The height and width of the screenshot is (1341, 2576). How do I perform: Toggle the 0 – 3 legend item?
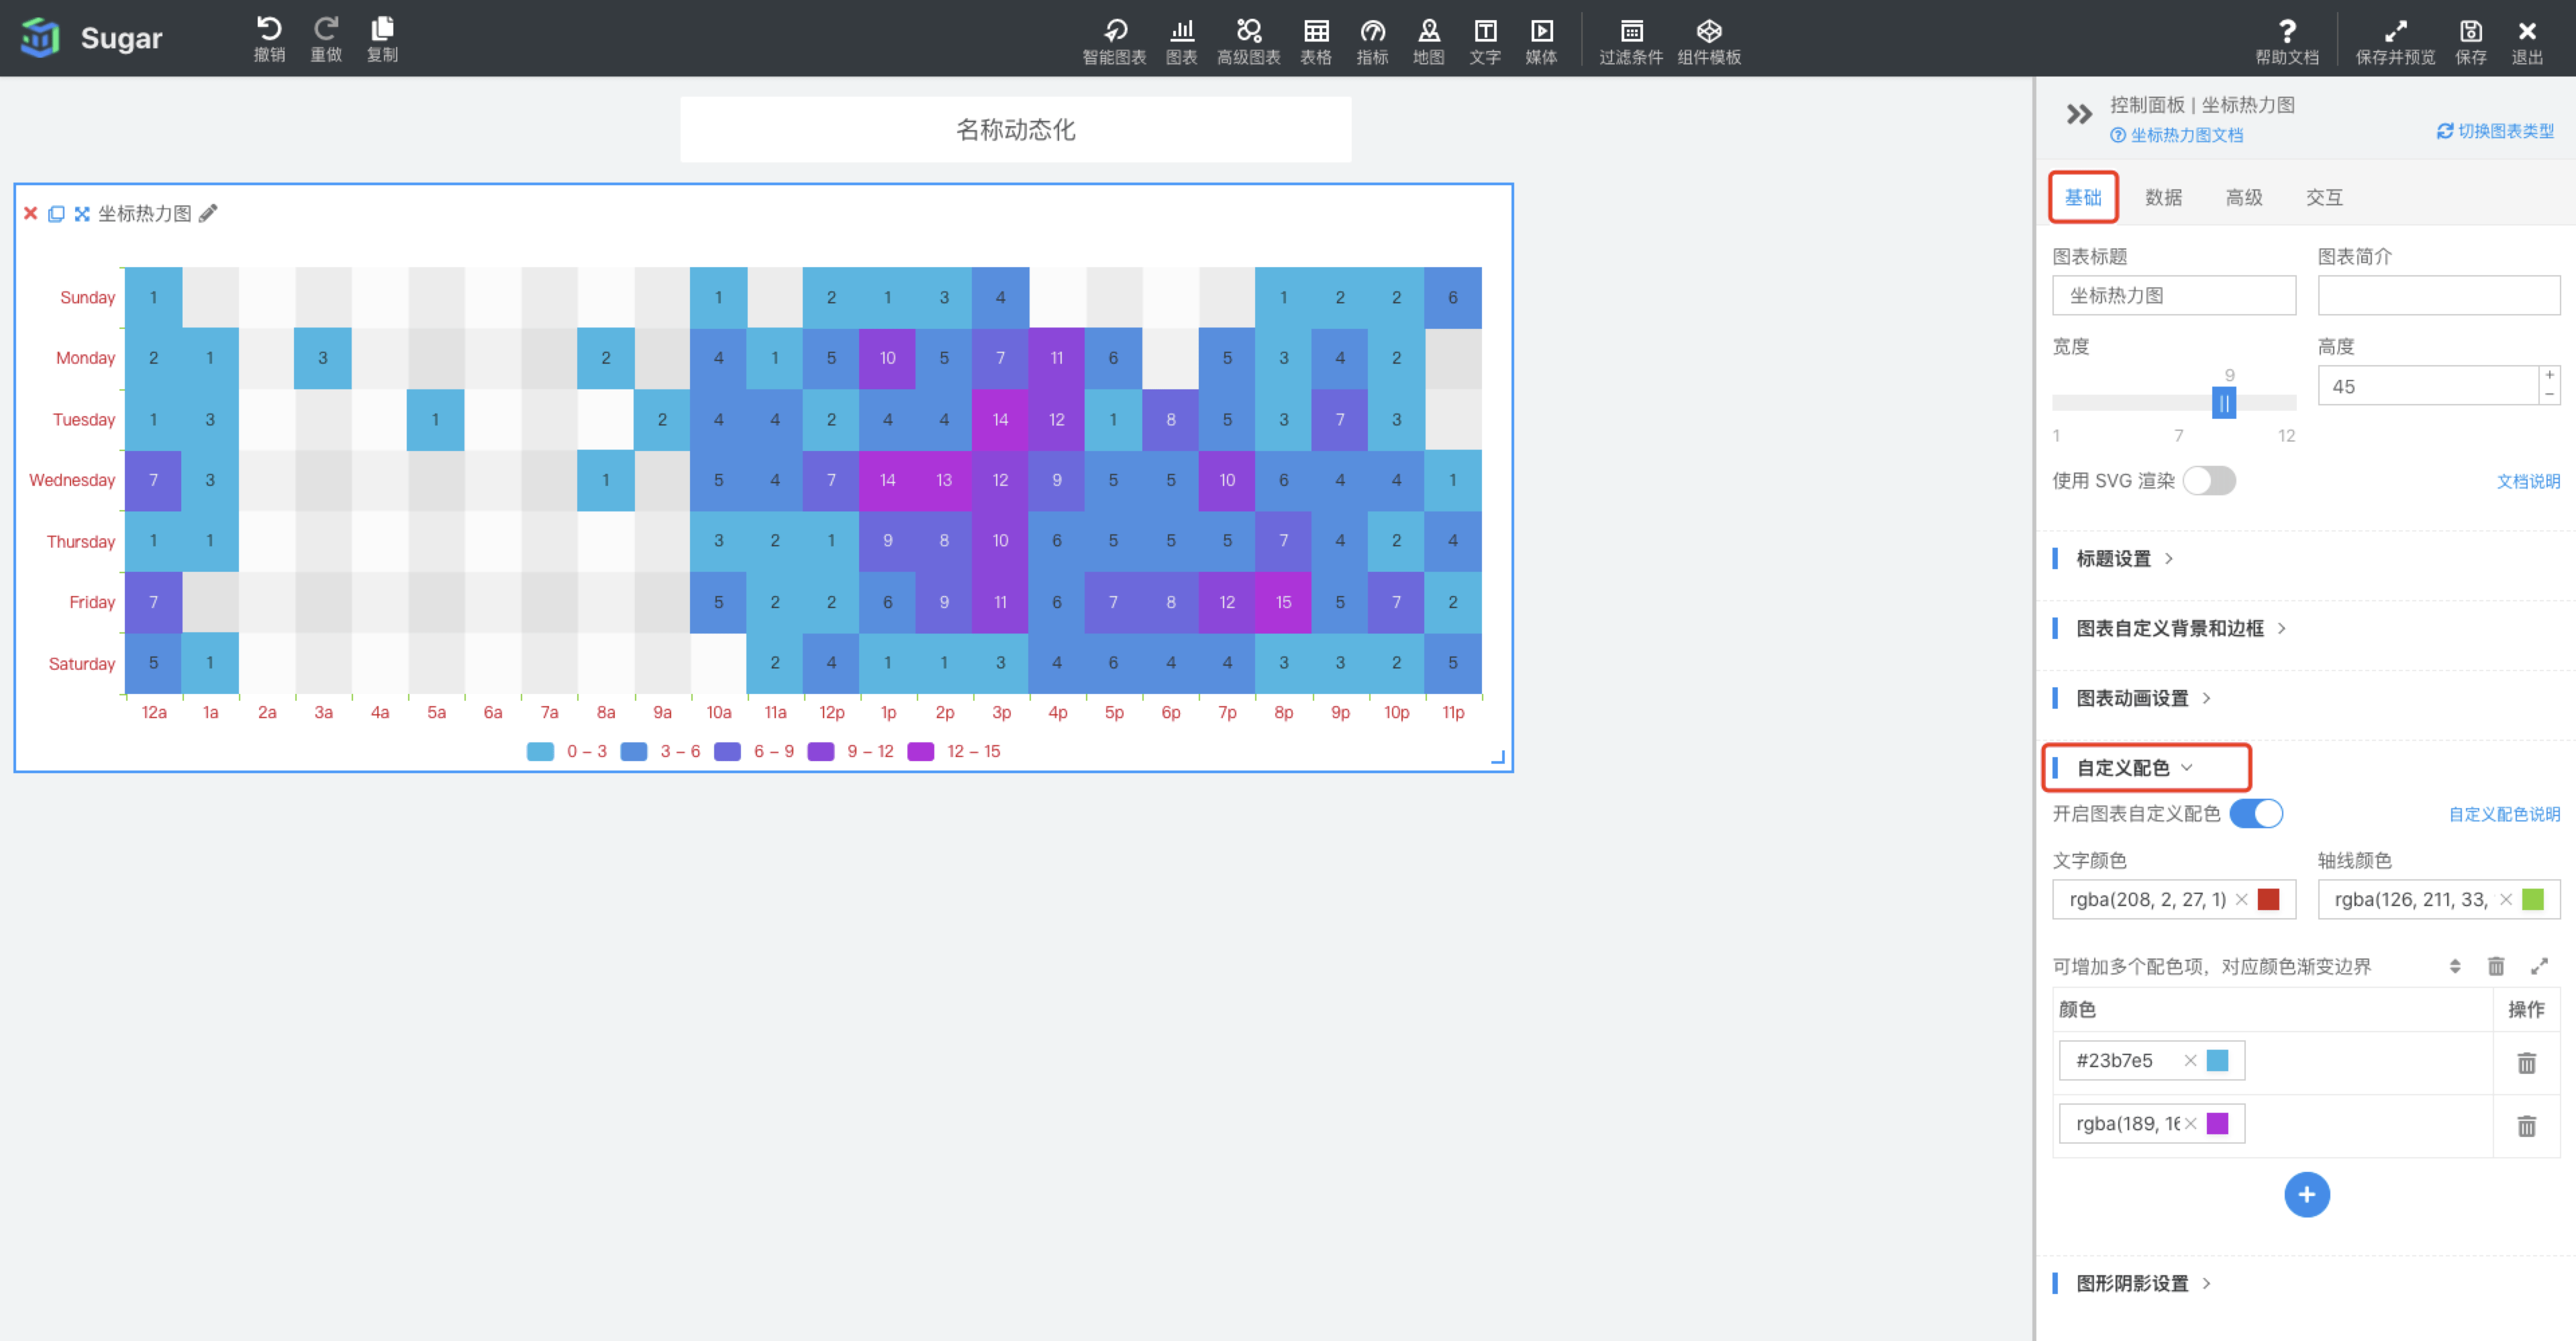click(x=567, y=751)
